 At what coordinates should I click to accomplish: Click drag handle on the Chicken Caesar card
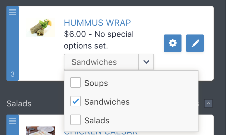coord(12,120)
